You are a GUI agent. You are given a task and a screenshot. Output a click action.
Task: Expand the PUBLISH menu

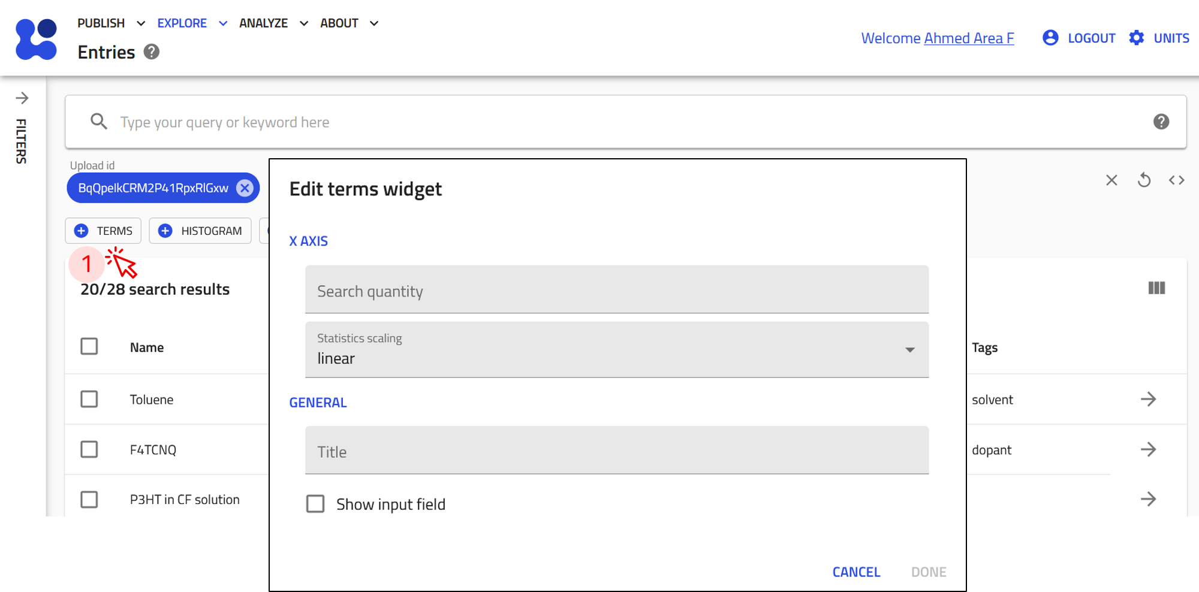pos(111,23)
